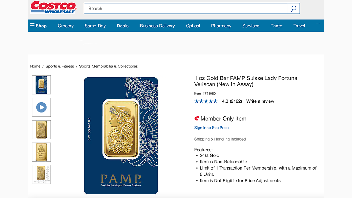Open the Shop hamburger menu
352x198 pixels.
coord(38,26)
